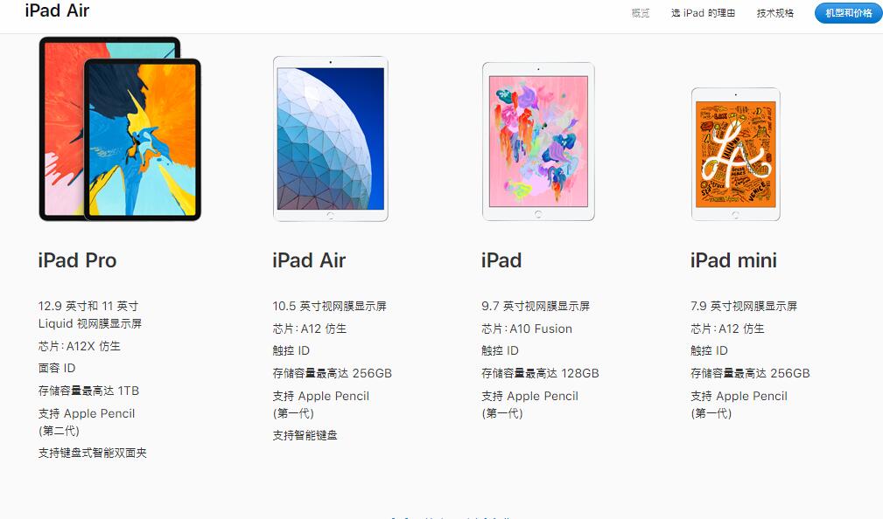The image size is (883, 519).
Task: Switch to 选 iPad 的理由 tab
Action: pos(703,13)
